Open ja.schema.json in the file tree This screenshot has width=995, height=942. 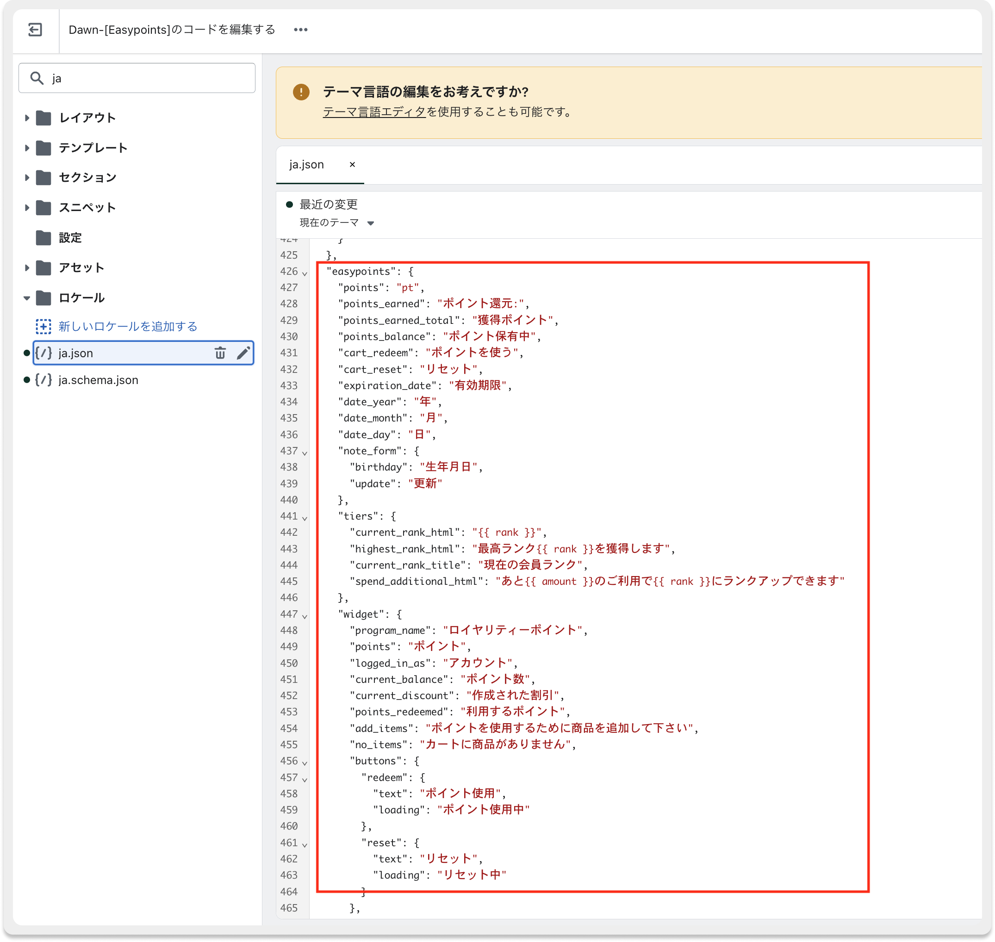coord(98,380)
